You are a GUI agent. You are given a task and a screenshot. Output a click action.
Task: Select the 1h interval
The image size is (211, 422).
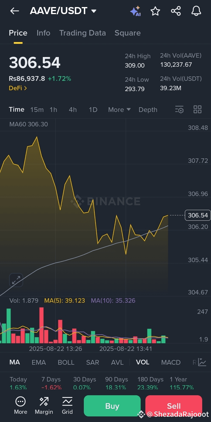coord(53,110)
